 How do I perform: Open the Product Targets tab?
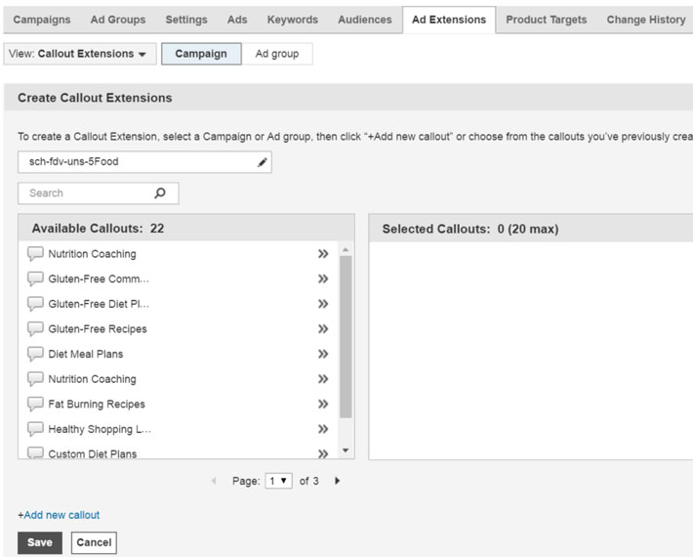click(x=547, y=20)
